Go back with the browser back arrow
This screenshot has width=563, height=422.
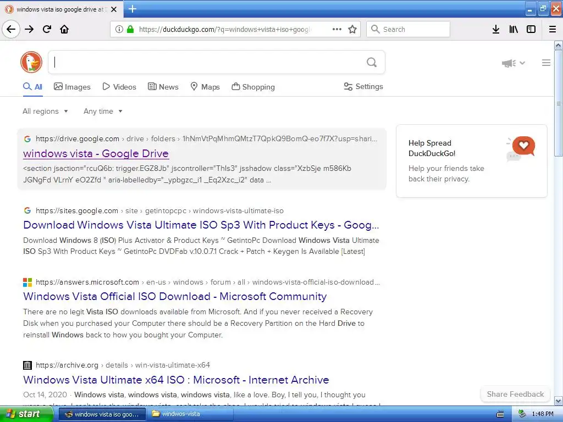[x=11, y=29]
